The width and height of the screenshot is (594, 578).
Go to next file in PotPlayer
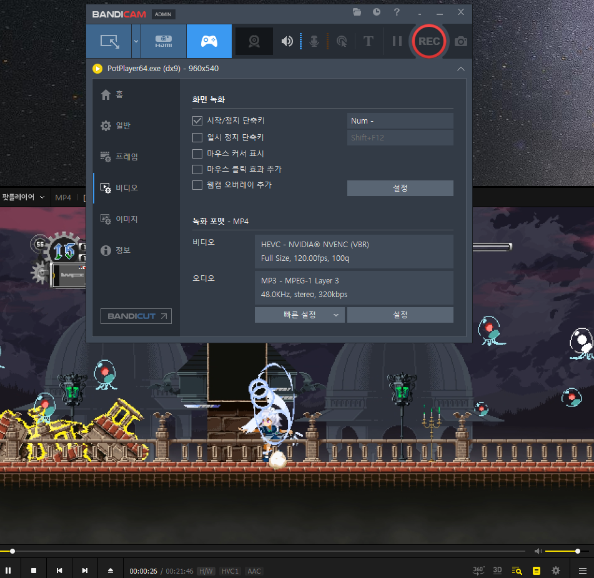click(85, 570)
